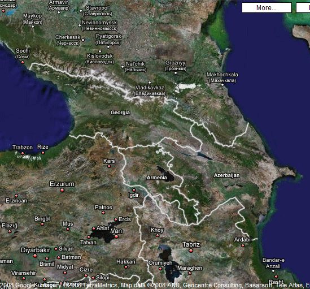Click the Kislovodsk city label

[99, 59]
